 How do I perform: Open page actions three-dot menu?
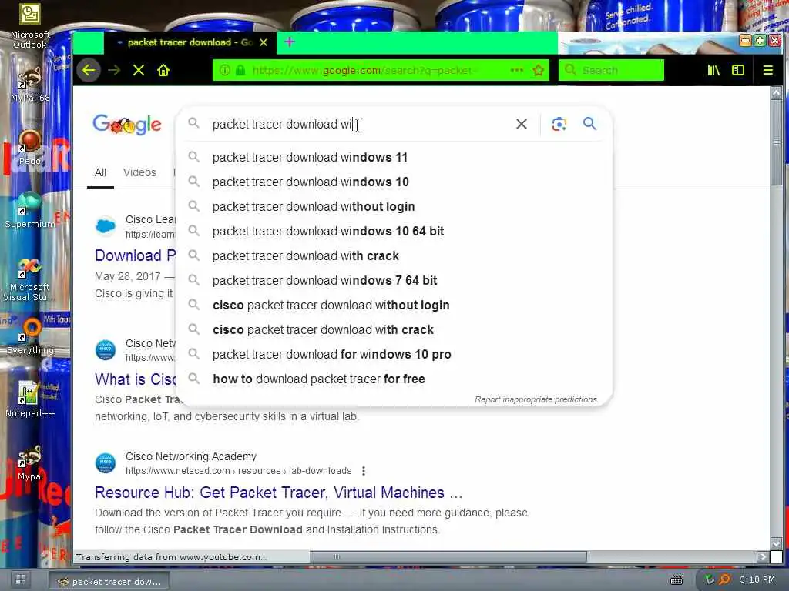coord(517,70)
